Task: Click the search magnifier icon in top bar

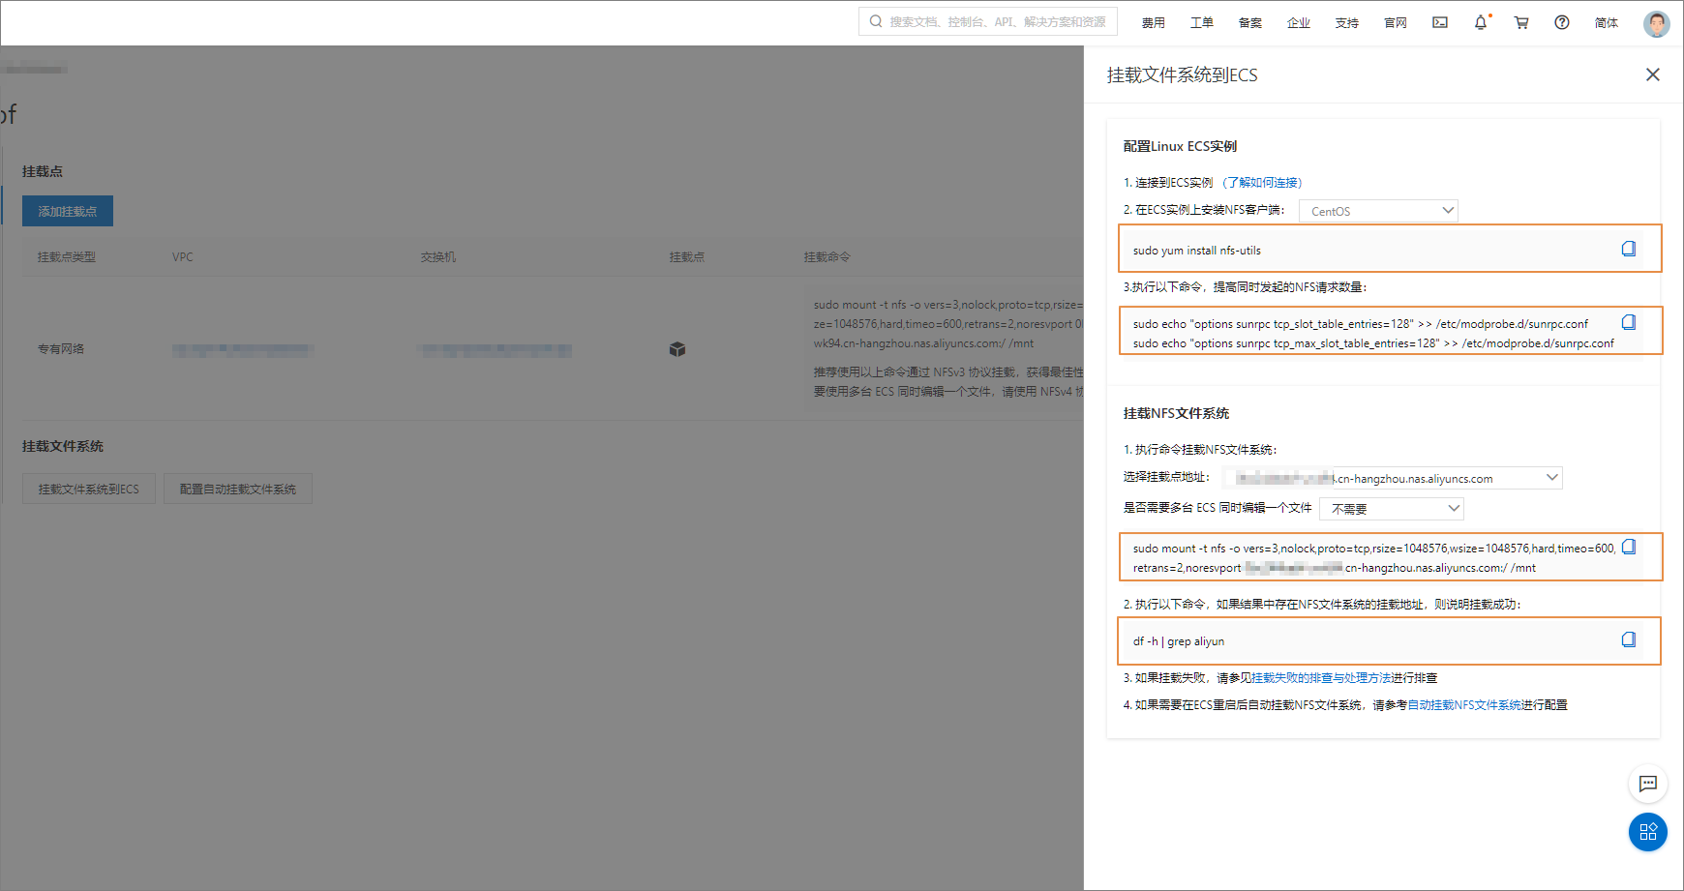Action: point(875,21)
